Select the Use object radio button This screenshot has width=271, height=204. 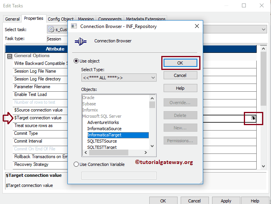click(x=76, y=61)
